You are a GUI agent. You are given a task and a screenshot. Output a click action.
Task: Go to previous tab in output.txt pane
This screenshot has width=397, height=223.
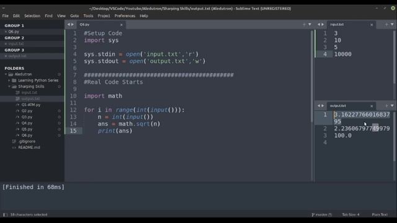[x=319, y=106]
